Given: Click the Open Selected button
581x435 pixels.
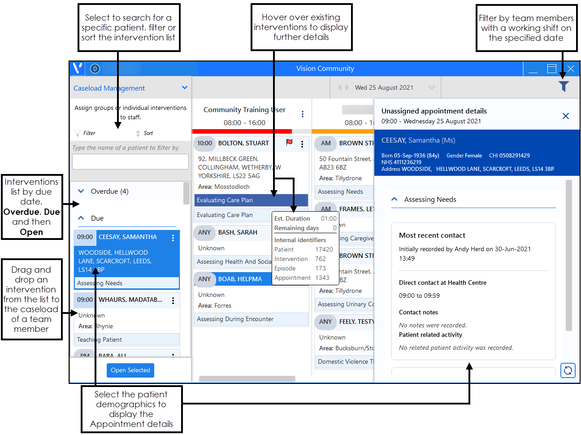Looking at the screenshot, I should click(130, 370).
